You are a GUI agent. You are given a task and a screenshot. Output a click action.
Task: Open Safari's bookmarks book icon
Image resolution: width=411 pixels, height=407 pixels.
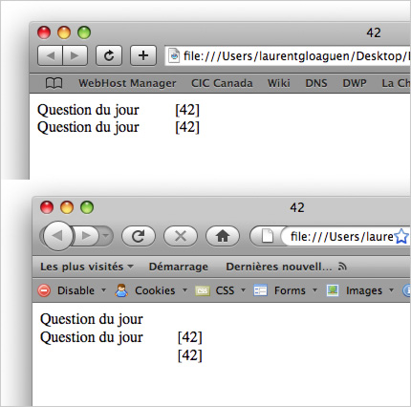pos(54,83)
